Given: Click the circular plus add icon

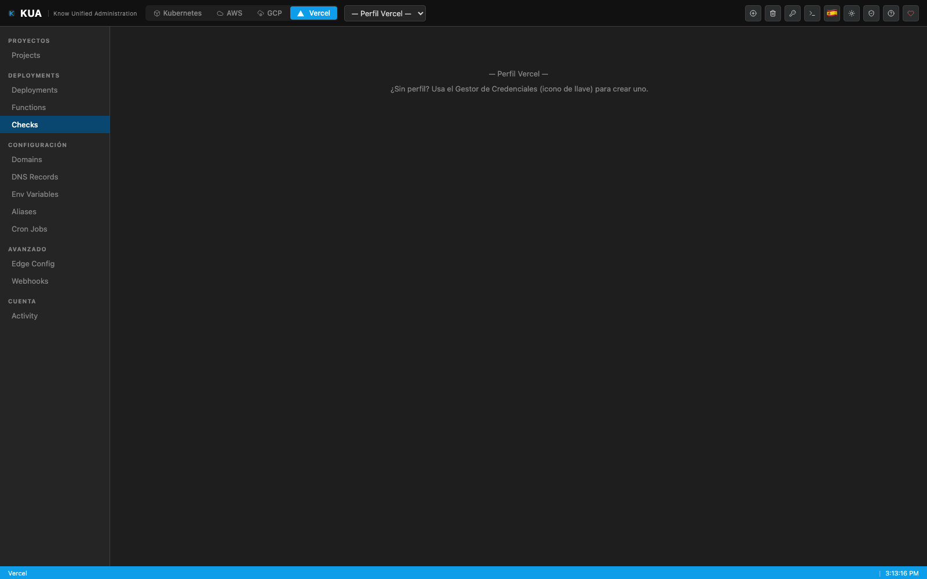Looking at the screenshot, I should tap(753, 13).
